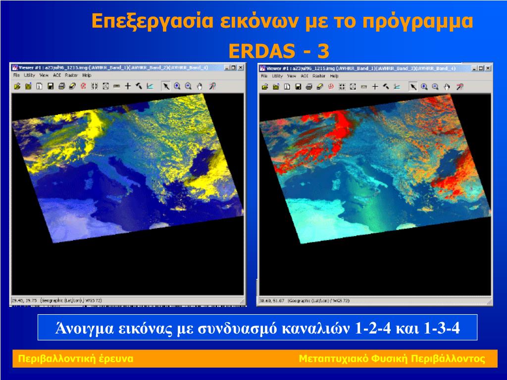This screenshot has width=507, height=380.
Task: Print from the Band_2 viewer toolbar
Action: (x=61, y=86)
